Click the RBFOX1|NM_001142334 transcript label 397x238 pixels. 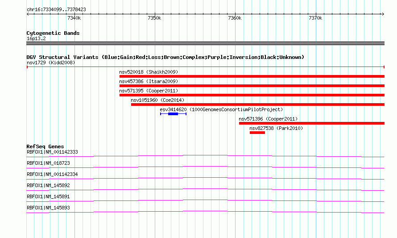point(52,175)
